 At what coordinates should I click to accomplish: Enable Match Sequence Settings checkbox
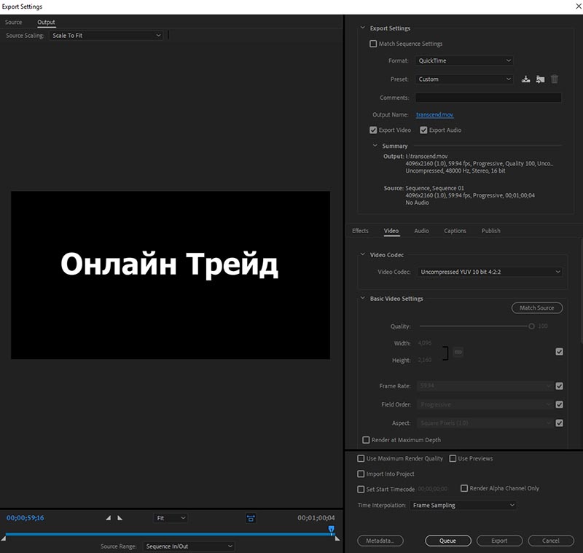click(x=374, y=44)
